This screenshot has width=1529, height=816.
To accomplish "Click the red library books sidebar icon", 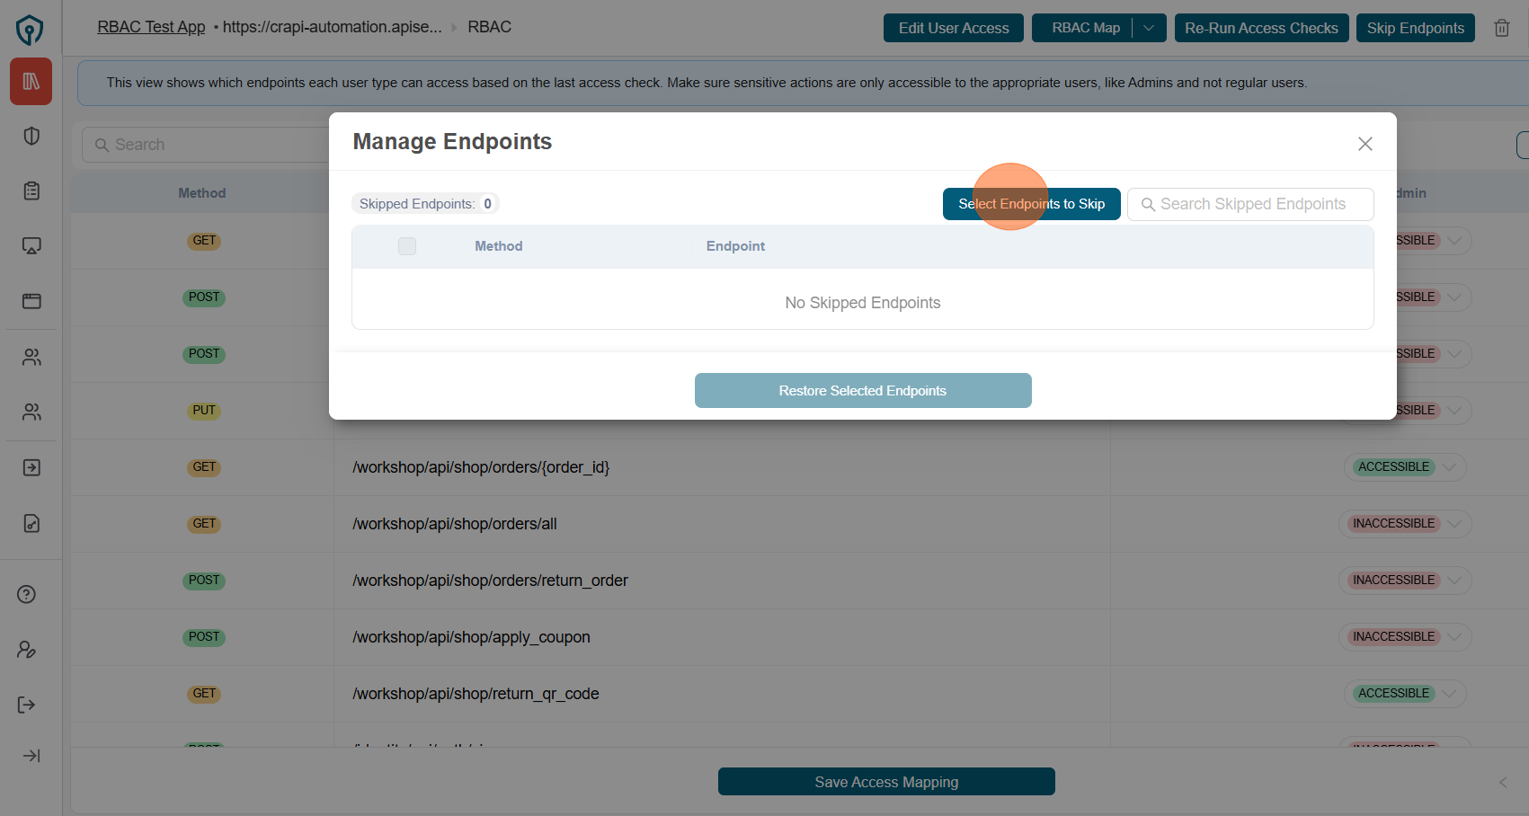I will pos(31,82).
